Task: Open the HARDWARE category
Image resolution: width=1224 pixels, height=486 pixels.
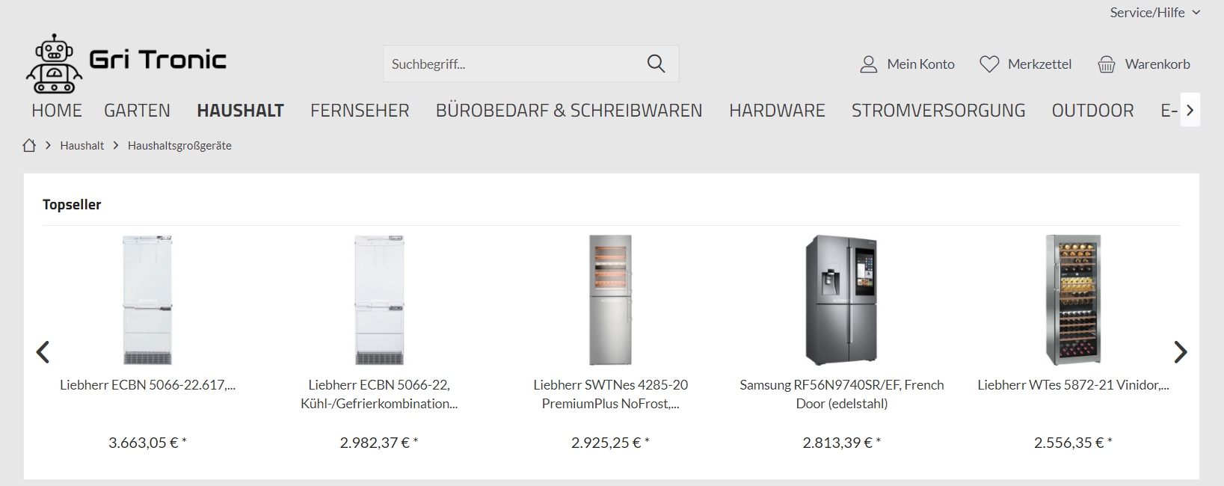Action: [777, 111]
